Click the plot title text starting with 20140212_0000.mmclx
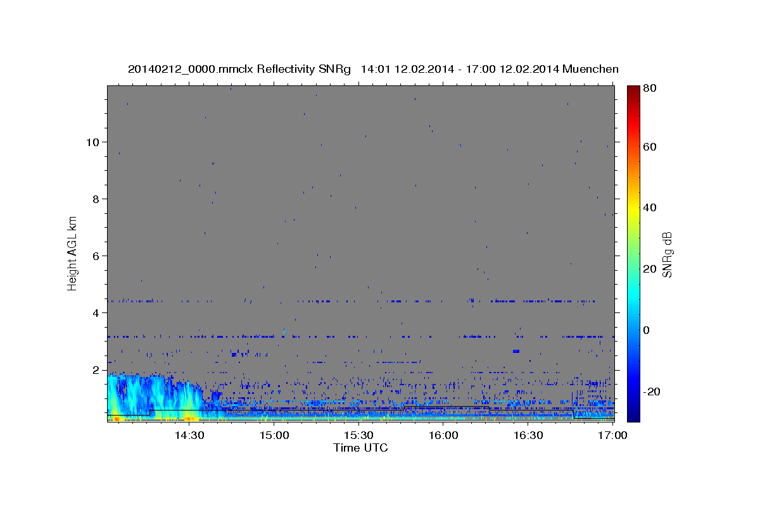This screenshot has width=760, height=506. [x=373, y=69]
